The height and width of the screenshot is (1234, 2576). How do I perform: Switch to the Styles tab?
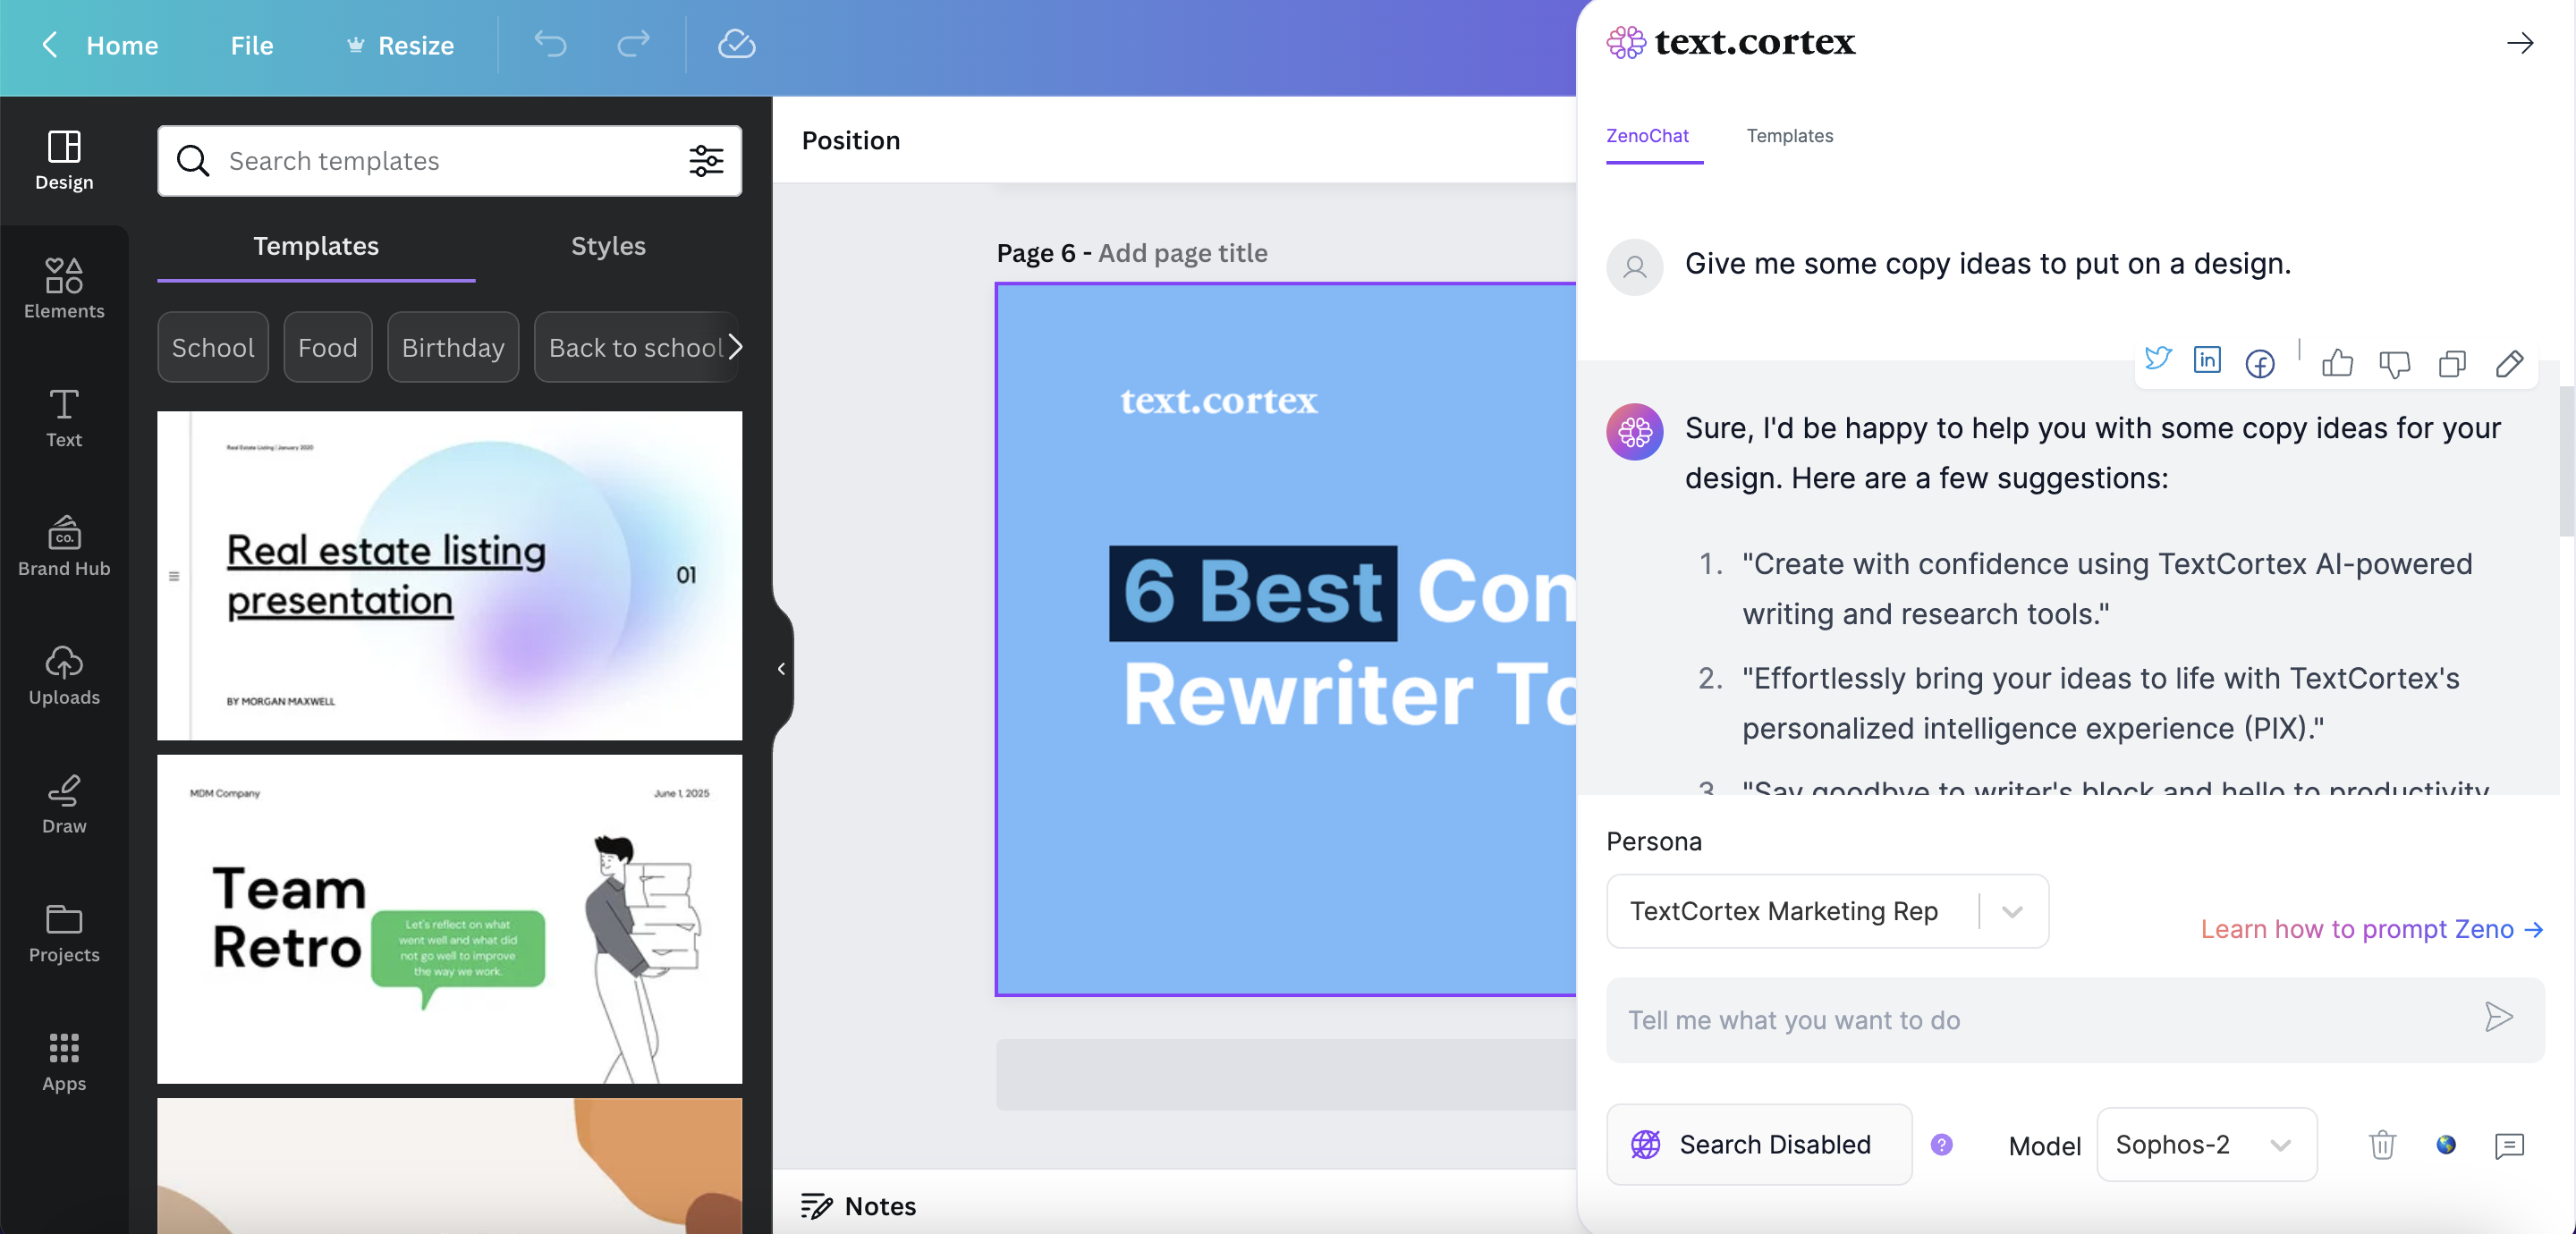(x=608, y=246)
